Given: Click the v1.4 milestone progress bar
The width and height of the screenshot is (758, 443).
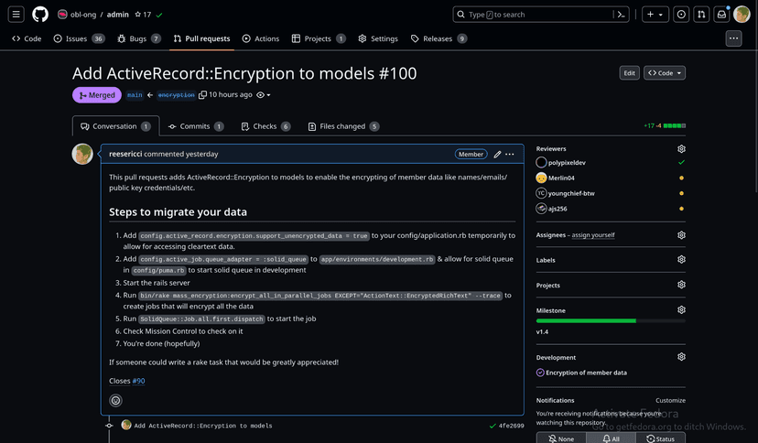Looking at the screenshot, I should click(x=610, y=320).
